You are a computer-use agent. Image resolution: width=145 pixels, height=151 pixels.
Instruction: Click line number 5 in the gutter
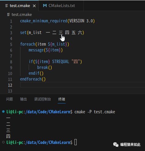(11, 44)
